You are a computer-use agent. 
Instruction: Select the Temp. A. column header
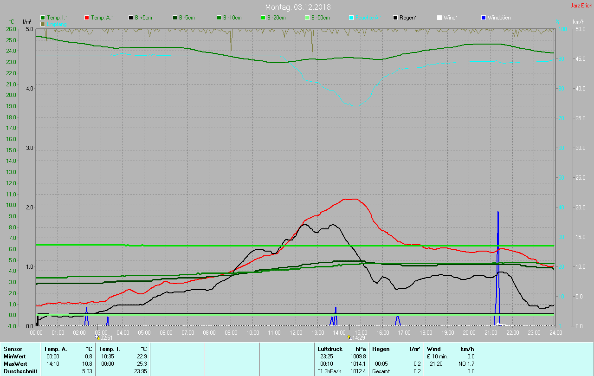[x=55, y=349]
